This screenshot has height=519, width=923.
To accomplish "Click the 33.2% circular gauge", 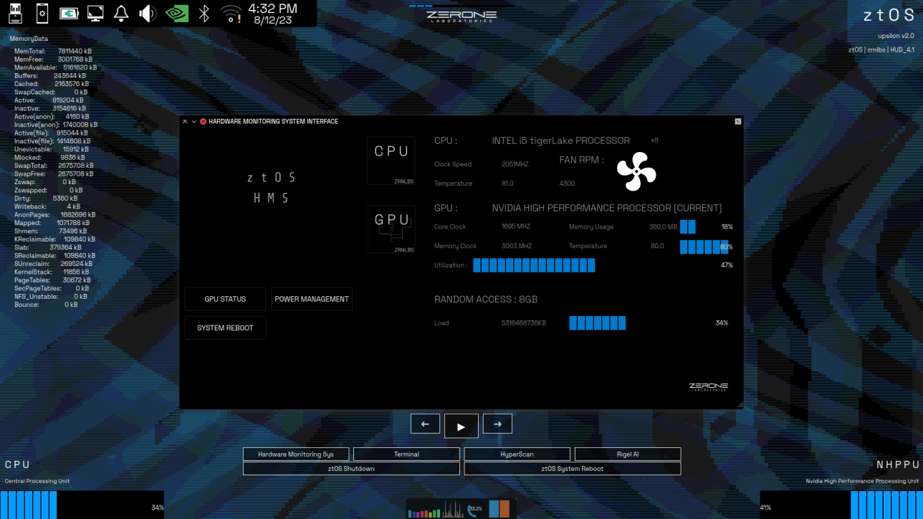I will (x=475, y=509).
